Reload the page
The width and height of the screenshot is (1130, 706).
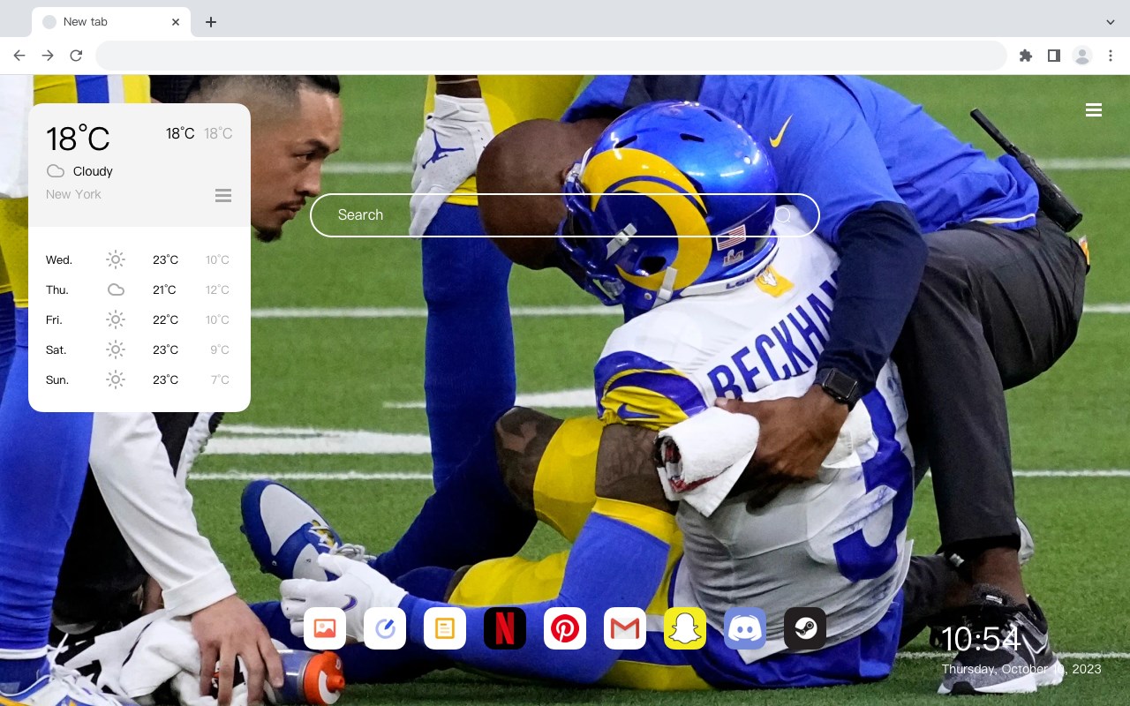coord(76,56)
